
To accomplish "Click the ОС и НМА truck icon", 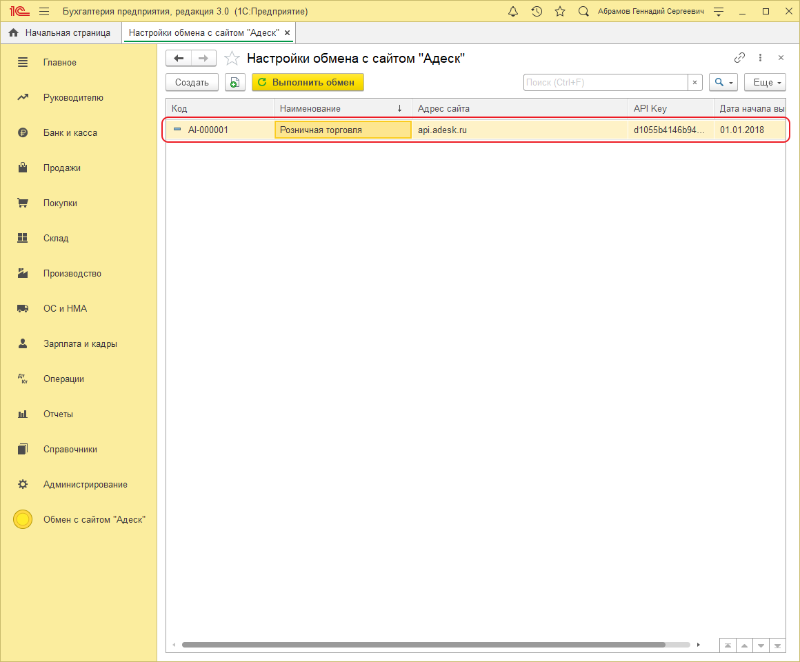I will [x=23, y=308].
